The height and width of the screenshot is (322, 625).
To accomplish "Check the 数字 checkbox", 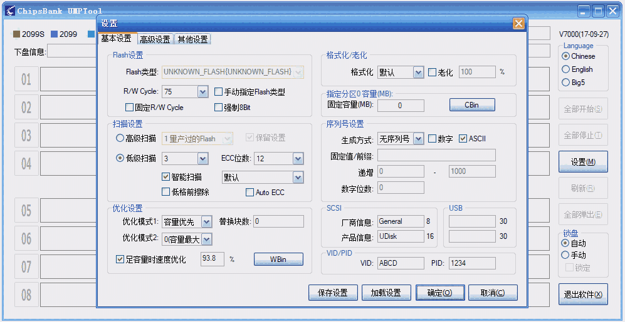I will 432,139.
